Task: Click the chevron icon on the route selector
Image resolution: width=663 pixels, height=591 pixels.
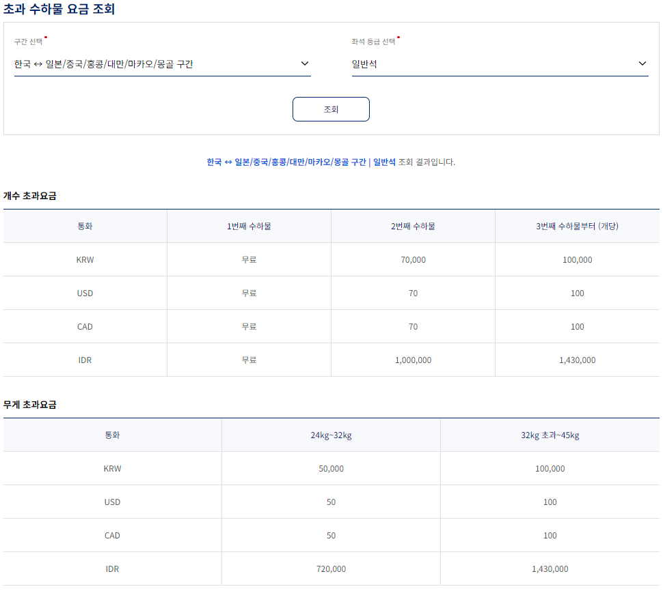Action: pos(306,63)
